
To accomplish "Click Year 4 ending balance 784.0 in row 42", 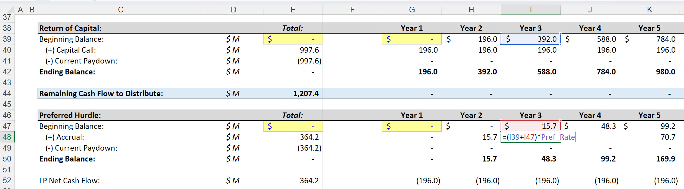I will [x=606, y=72].
